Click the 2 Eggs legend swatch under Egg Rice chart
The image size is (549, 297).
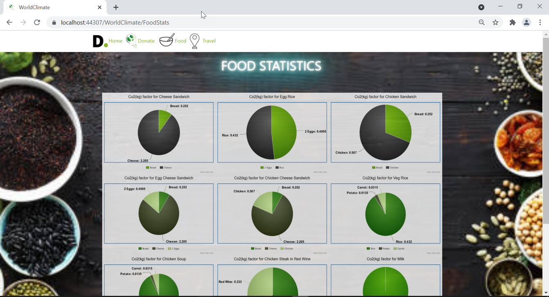point(262,167)
